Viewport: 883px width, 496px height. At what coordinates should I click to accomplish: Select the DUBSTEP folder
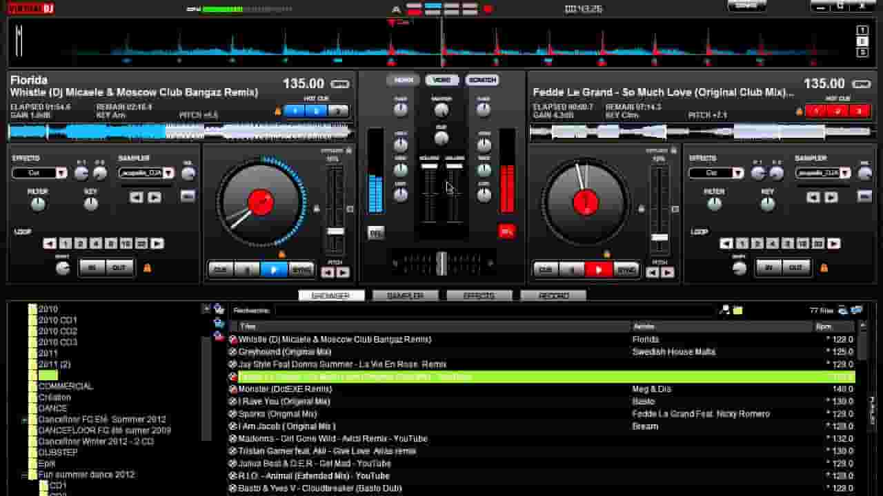click(58, 453)
